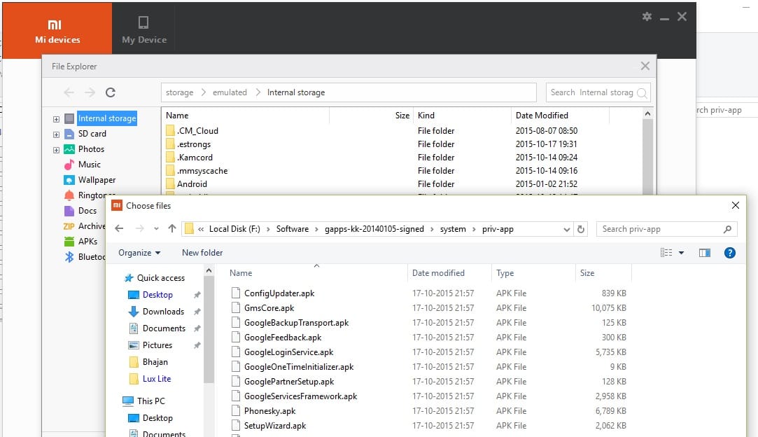Viewport: 758px width, 437px height.
Task: Open the Wallpaper category
Action: pyautogui.click(x=97, y=180)
